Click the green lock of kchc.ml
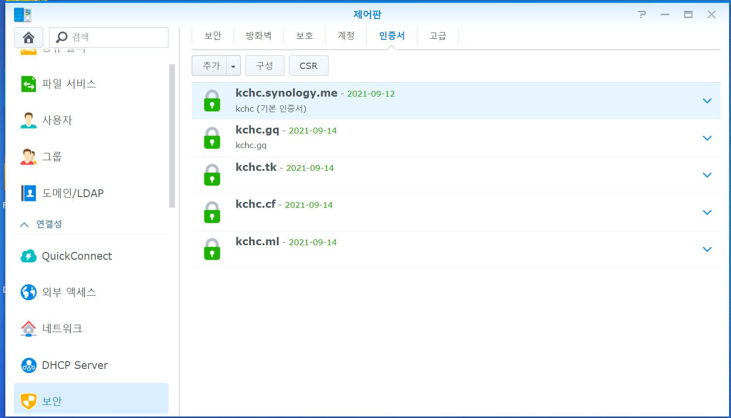731x418 pixels. 212,249
